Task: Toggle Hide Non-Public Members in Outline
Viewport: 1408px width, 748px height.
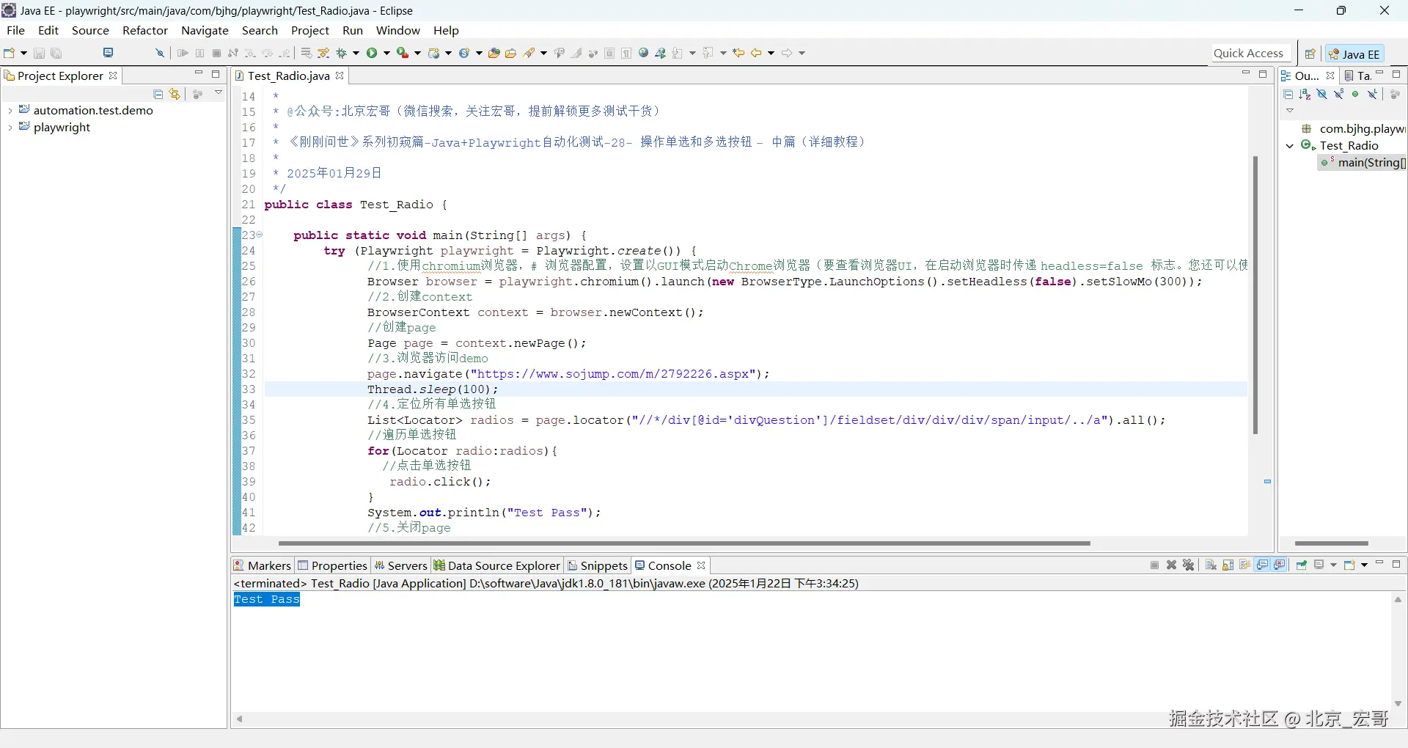Action: [1355, 94]
